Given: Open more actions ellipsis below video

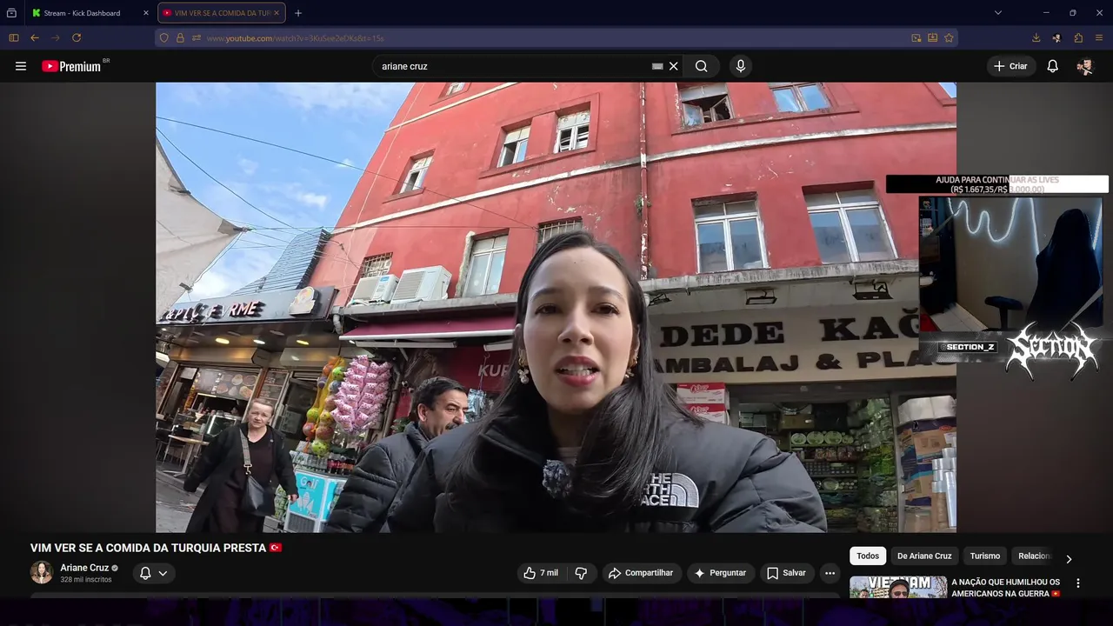Looking at the screenshot, I should coord(830,573).
